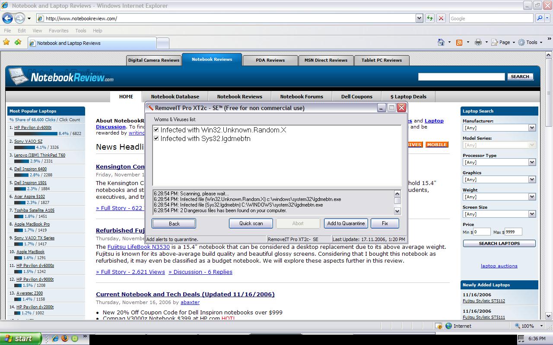
Task: Uncheck Infected with Win32.Unknown.Random.X
Action: coord(156,130)
